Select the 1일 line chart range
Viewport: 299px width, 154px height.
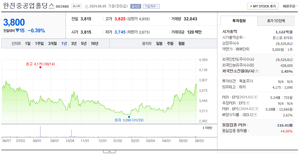[28, 43]
